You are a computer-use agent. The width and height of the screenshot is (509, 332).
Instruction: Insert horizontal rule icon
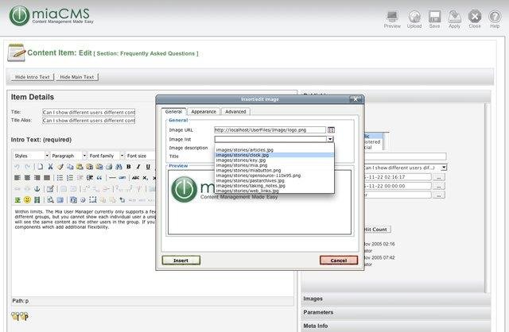[112, 178]
